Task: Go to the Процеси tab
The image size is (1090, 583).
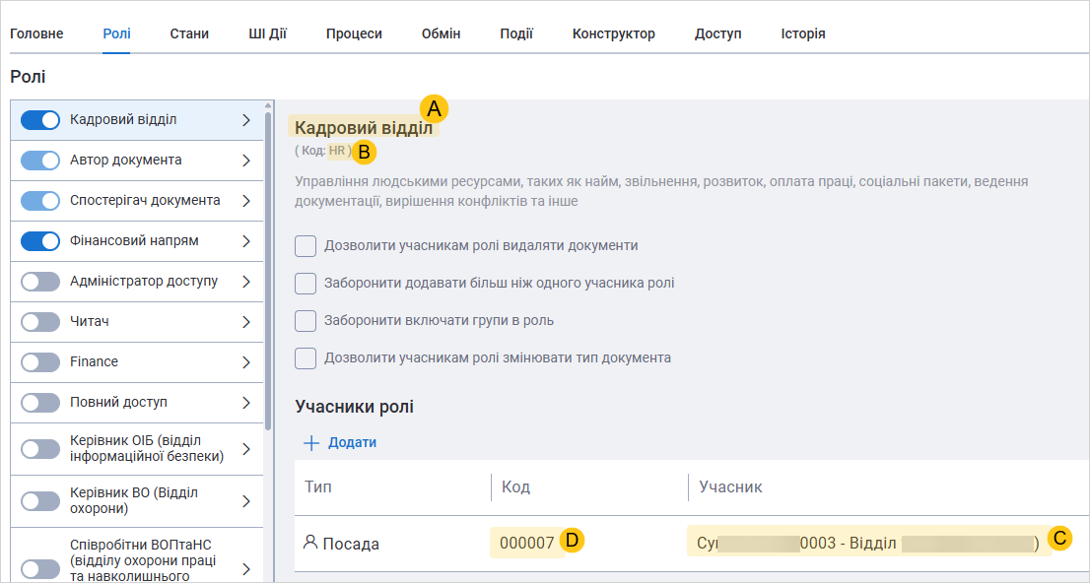Action: coord(354,33)
